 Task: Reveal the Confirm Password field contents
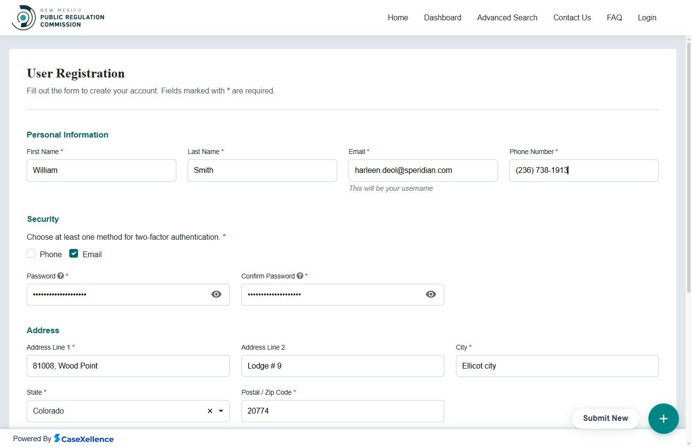coord(430,294)
